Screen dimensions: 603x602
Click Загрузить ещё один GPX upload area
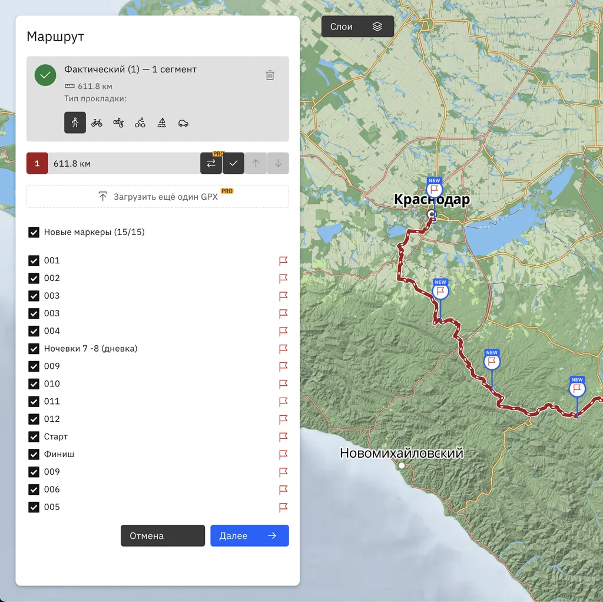158,197
